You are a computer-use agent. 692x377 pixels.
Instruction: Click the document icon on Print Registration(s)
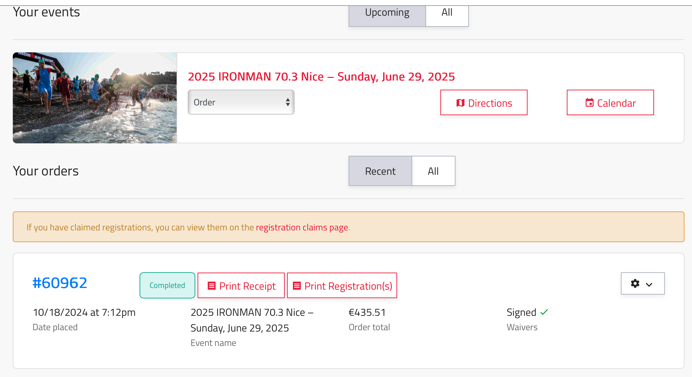point(297,286)
